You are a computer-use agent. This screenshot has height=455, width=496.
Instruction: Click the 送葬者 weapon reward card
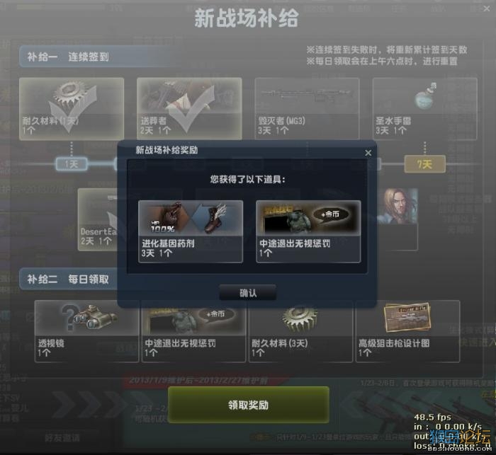189,108
